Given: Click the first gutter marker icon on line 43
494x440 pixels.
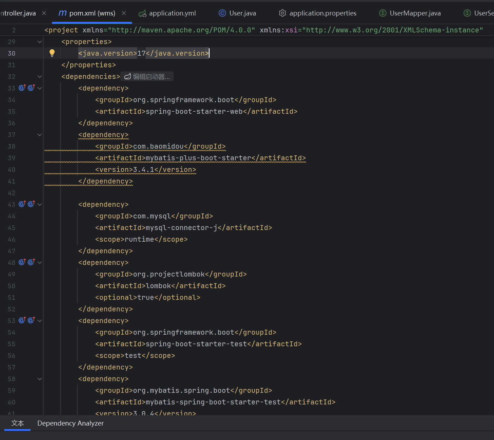Looking at the screenshot, I should 22,204.
